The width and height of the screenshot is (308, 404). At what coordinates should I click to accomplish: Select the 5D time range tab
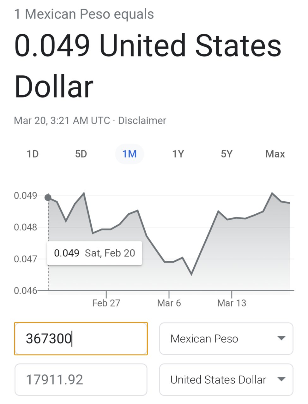coord(81,154)
